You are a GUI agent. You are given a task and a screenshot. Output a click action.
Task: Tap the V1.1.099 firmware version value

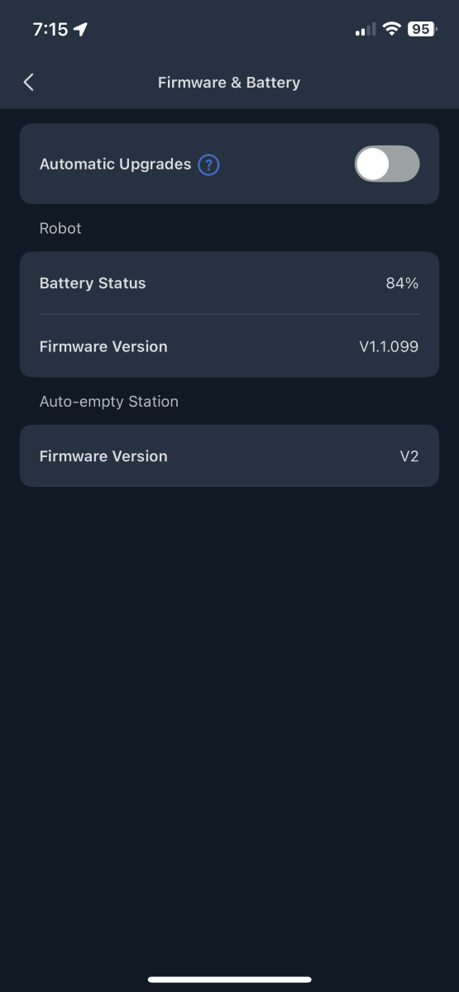389,346
